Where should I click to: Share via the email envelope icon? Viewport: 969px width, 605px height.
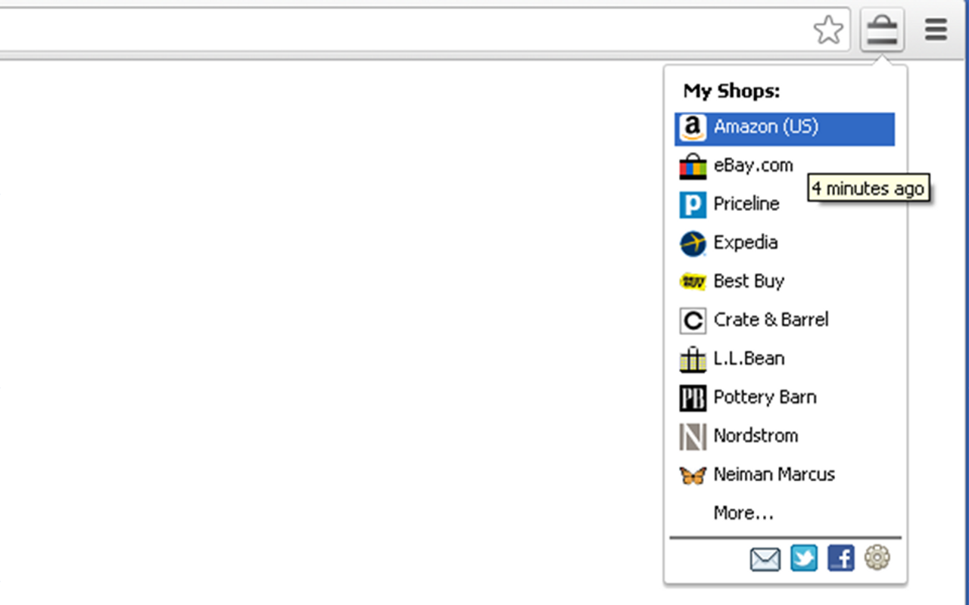765,559
